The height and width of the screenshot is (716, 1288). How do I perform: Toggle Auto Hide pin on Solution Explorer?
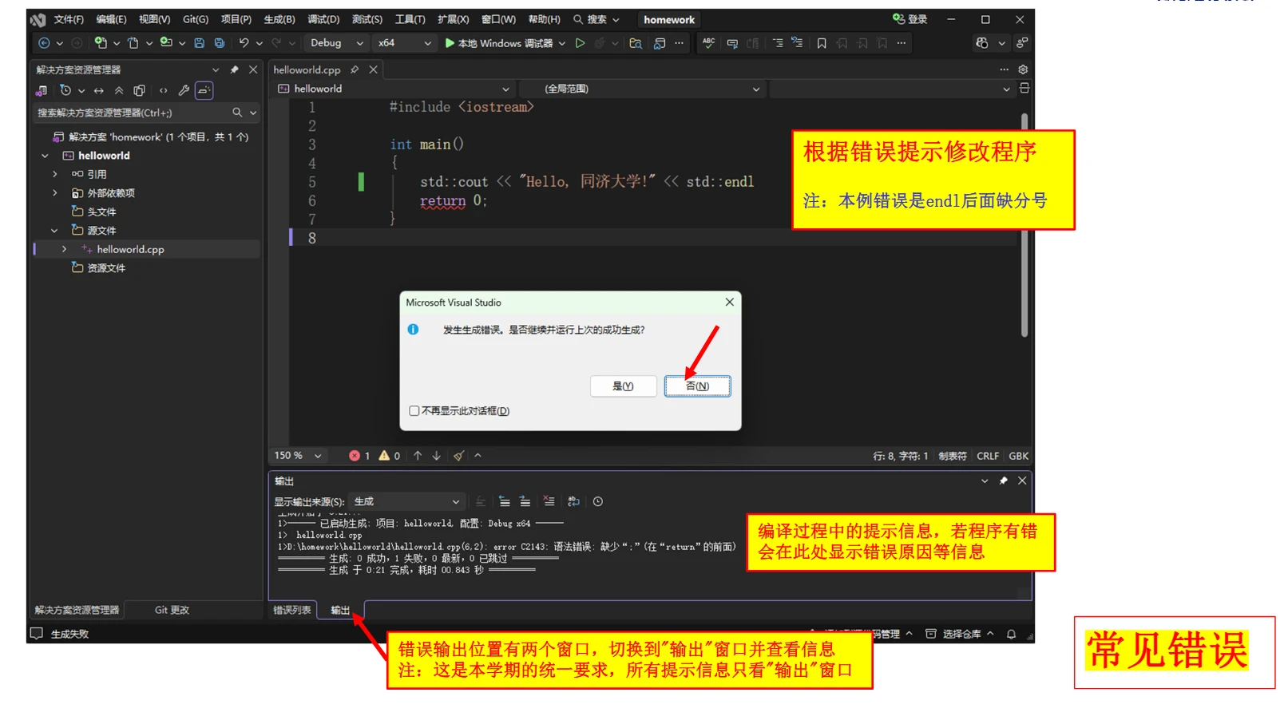234,69
